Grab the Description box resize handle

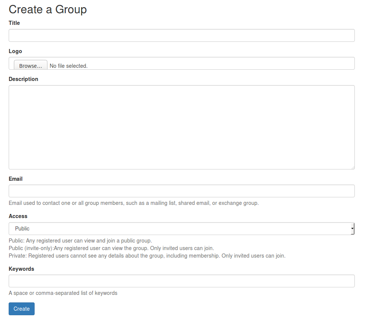(x=353, y=168)
